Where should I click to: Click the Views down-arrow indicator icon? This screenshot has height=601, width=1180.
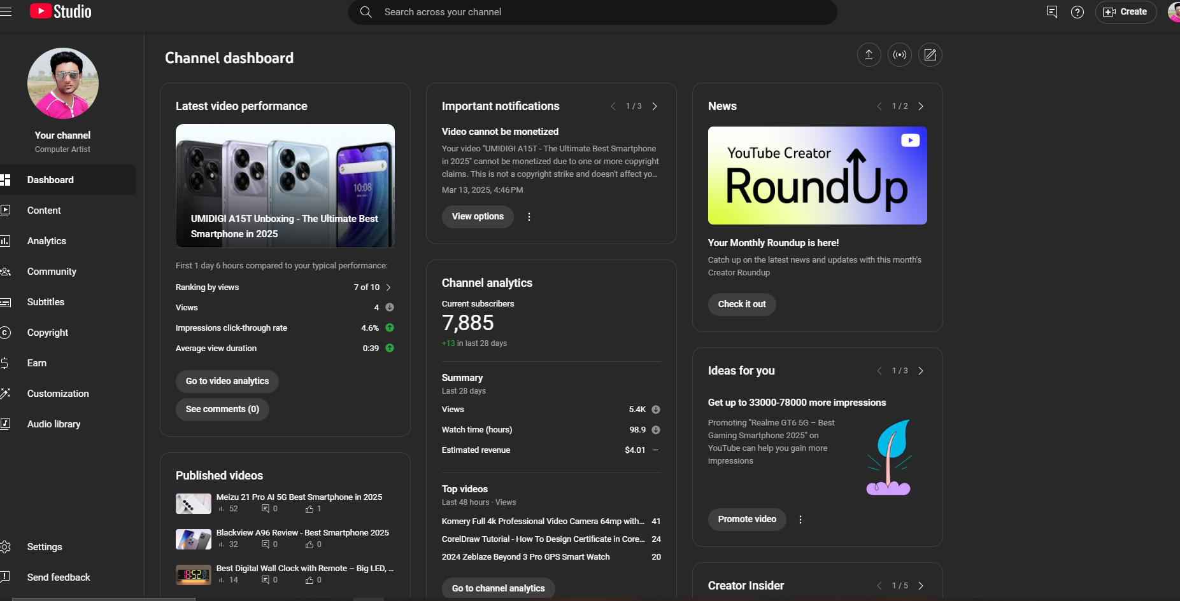[390, 307]
